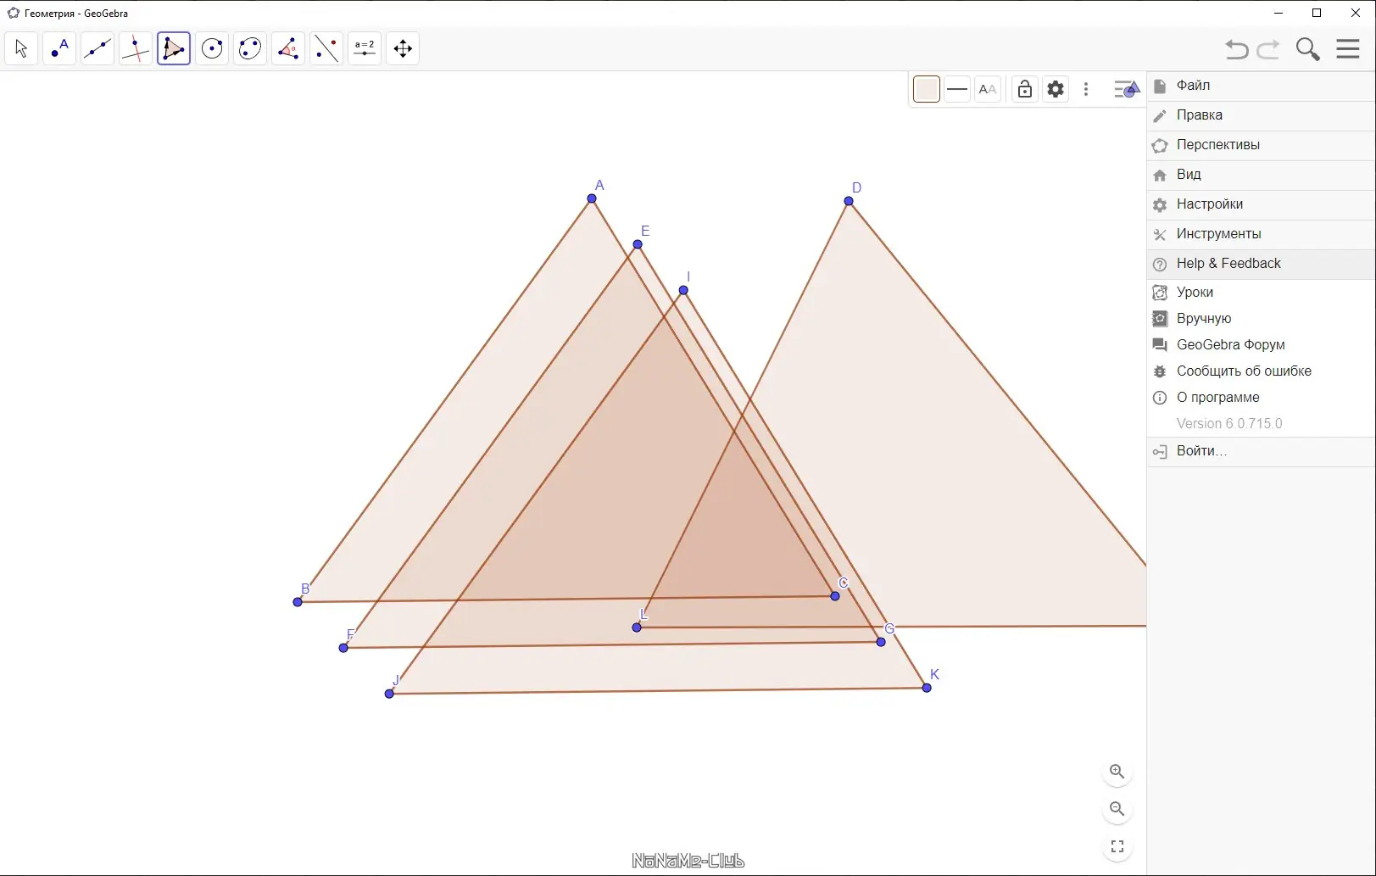Viewport: 1376px width, 876px height.
Task: Select point L near the center bottom
Action: tap(637, 628)
